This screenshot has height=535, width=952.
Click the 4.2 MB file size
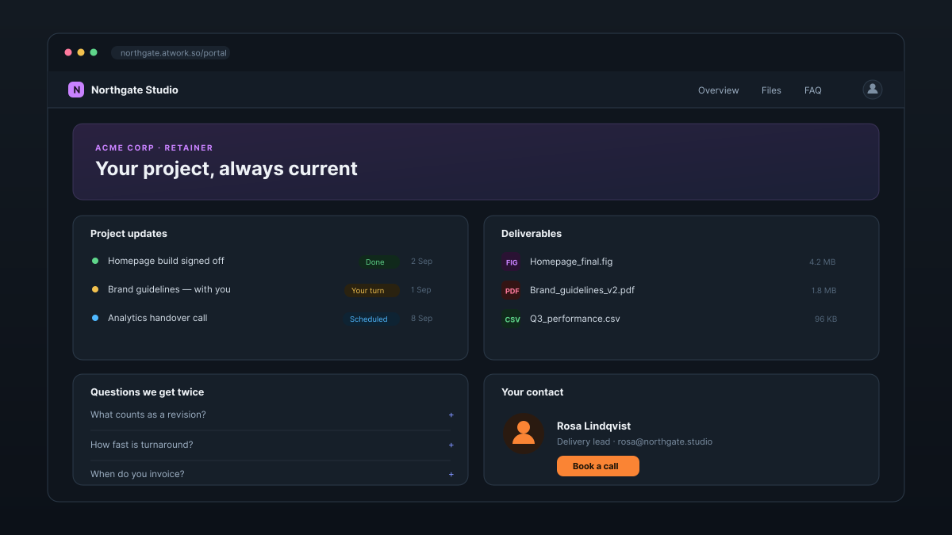823,262
